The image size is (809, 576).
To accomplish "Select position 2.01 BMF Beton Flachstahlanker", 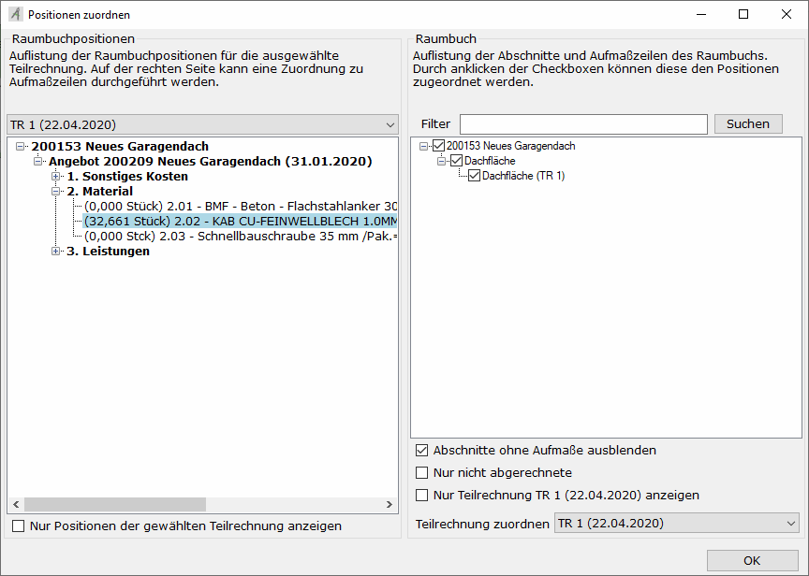I will (241, 206).
